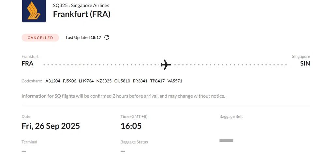Click the SIN destination airport code
The image size is (313, 163).
[305, 64]
